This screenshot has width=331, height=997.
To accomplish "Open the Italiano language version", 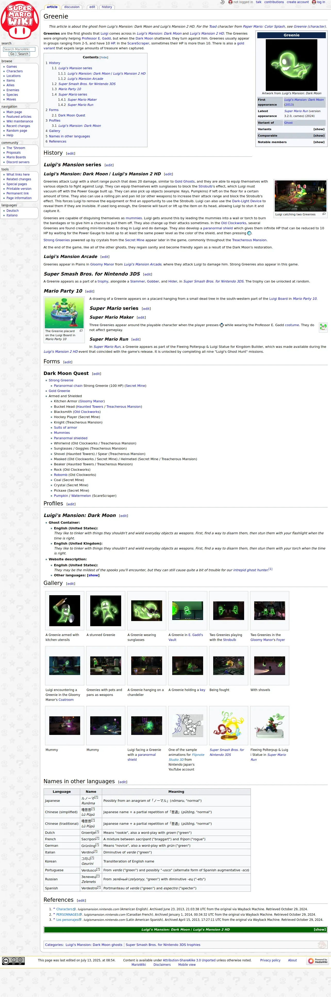I will coord(12,215).
